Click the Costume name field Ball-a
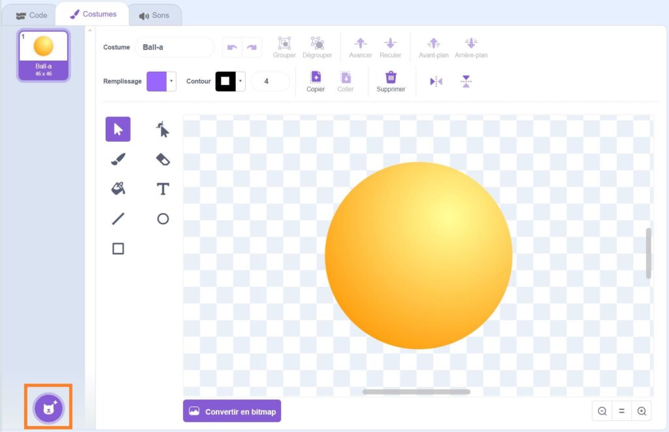The height and width of the screenshot is (432, 669). point(174,48)
